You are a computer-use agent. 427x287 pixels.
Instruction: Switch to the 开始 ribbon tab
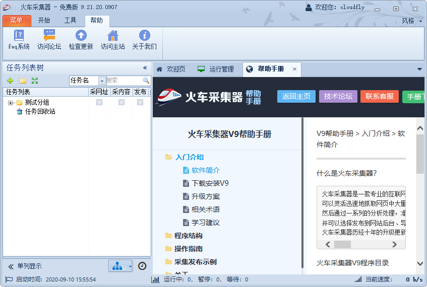(x=44, y=21)
